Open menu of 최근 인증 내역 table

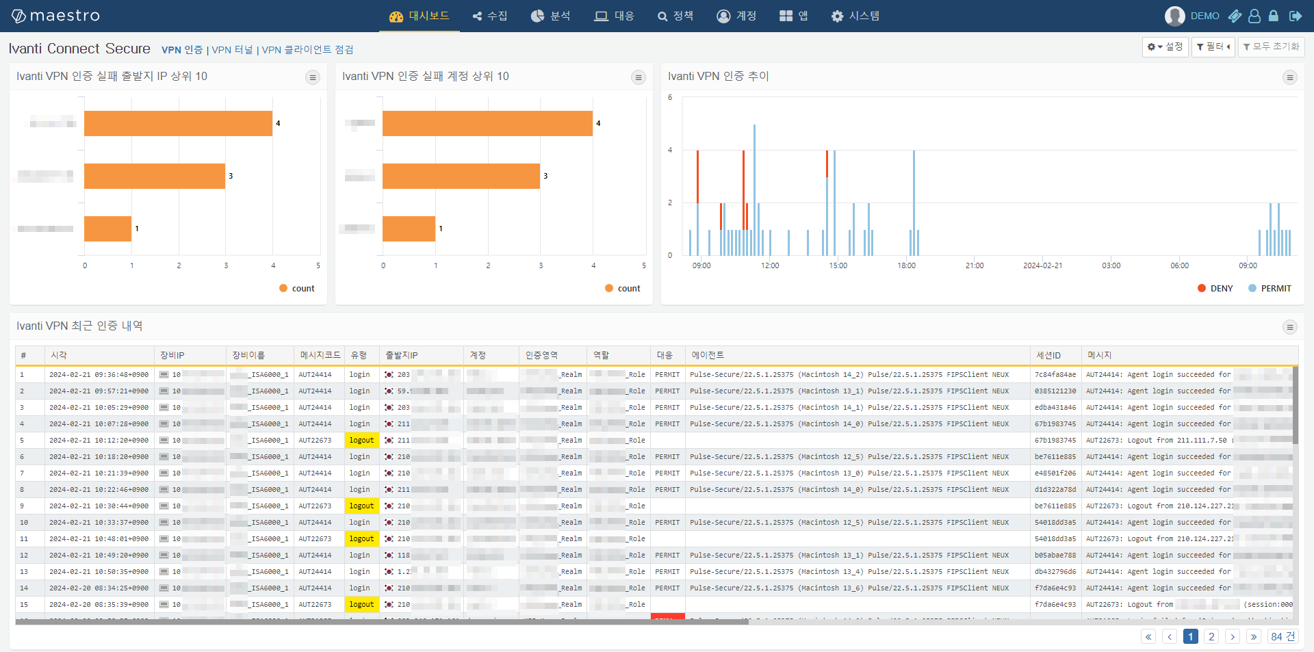coord(1290,327)
